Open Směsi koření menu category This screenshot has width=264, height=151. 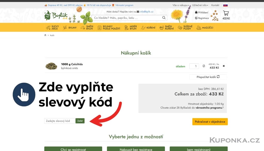pos(167,28)
